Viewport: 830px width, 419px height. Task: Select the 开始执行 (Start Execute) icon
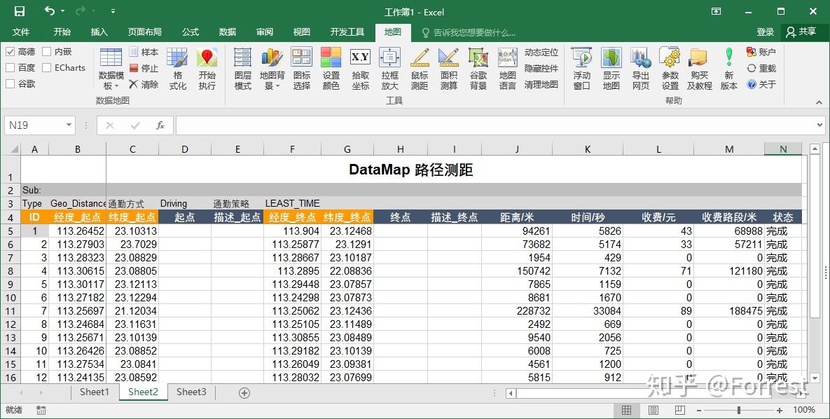pos(207,67)
